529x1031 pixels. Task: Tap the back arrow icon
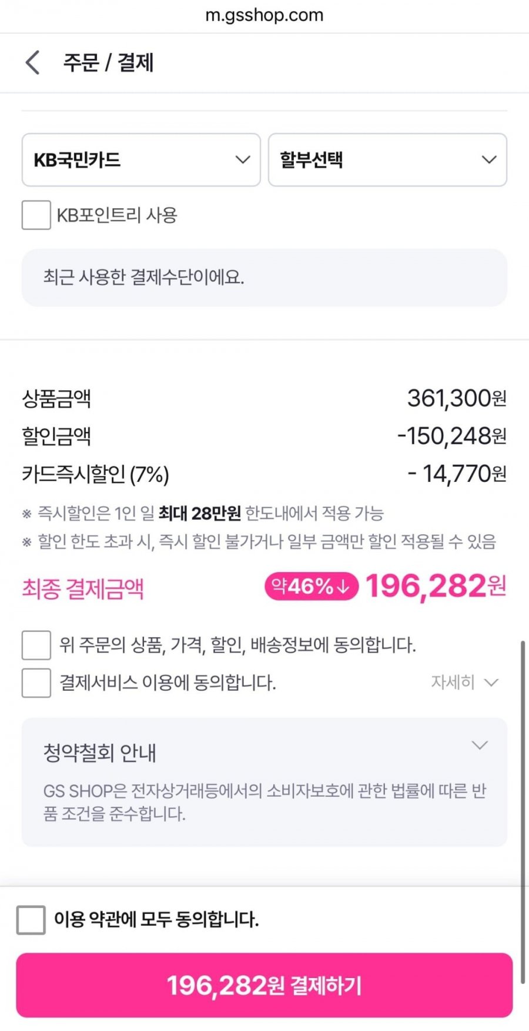tap(33, 62)
